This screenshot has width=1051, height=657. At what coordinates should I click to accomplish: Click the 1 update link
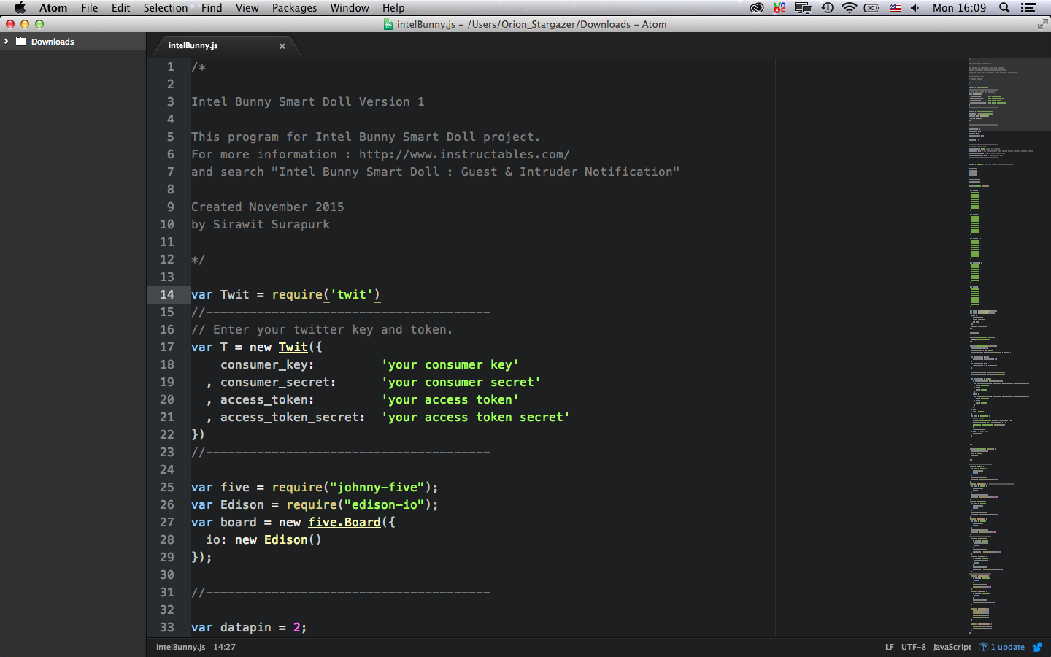tap(1007, 647)
